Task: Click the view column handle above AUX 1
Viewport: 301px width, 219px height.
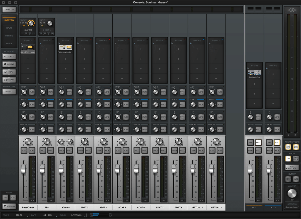Action: (x=254, y=9)
